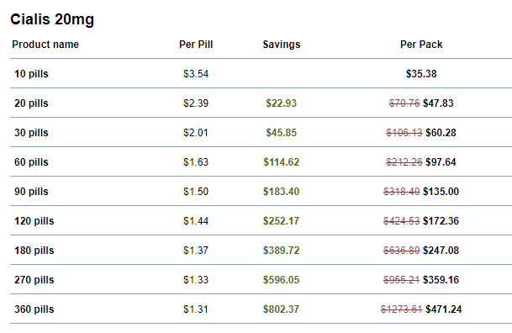The height and width of the screenshot is (333, 512).
Task: Click the $135.00 pack price
Action: coord(441,192)
